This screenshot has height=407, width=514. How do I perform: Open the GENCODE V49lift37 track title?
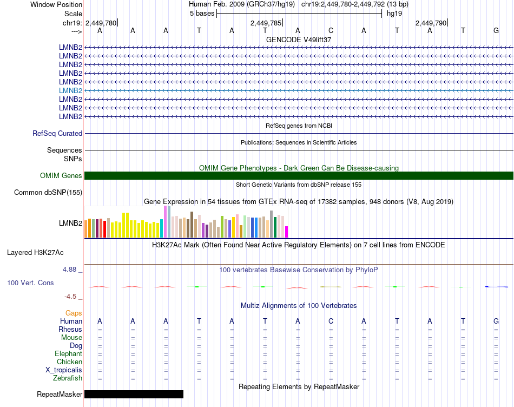(299, 40)
